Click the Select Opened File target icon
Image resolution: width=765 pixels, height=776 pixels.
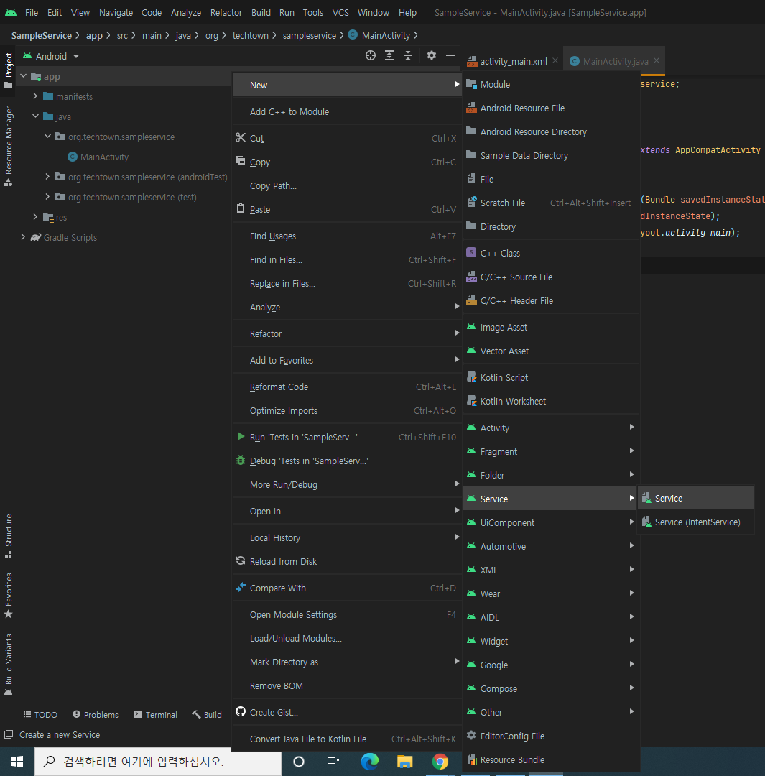(370, 55)
